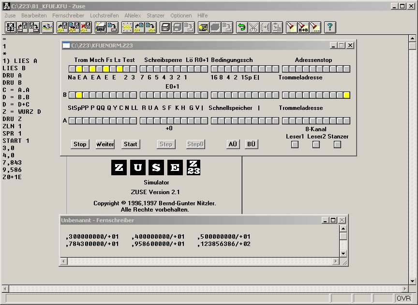Open the Optionen menu
Image resolution: width=418 pixels, height=305 pixels.
click(181, 15)
